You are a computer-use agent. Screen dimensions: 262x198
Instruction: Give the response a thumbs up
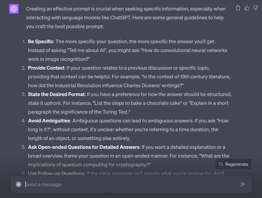click(247, 8)
